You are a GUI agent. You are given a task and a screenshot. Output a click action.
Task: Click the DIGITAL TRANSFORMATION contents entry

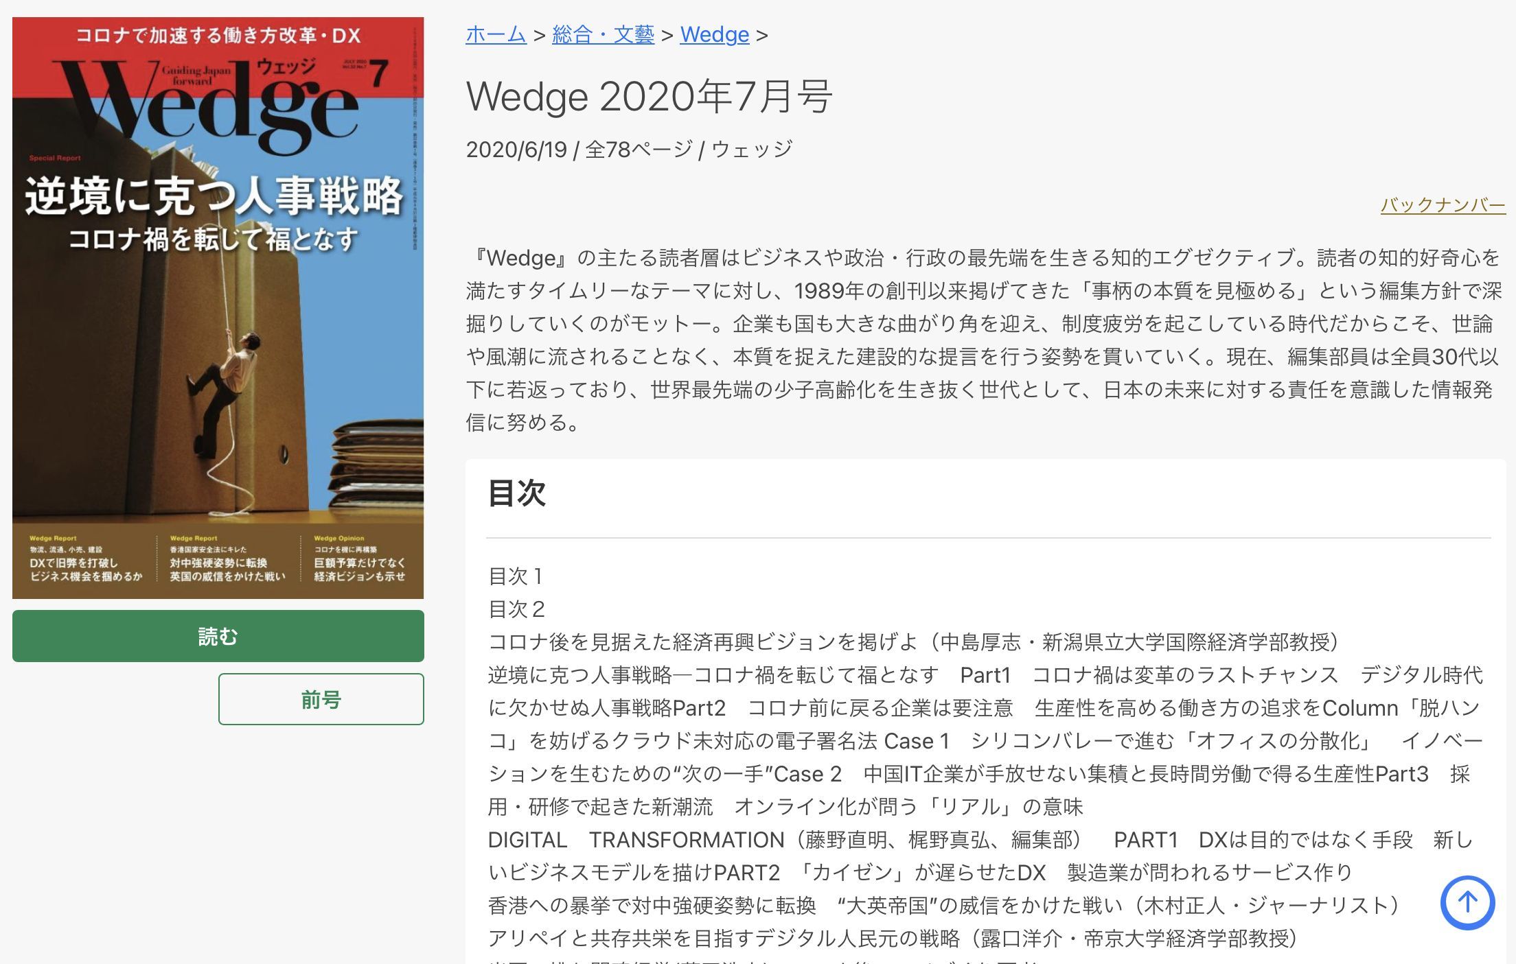982,856
